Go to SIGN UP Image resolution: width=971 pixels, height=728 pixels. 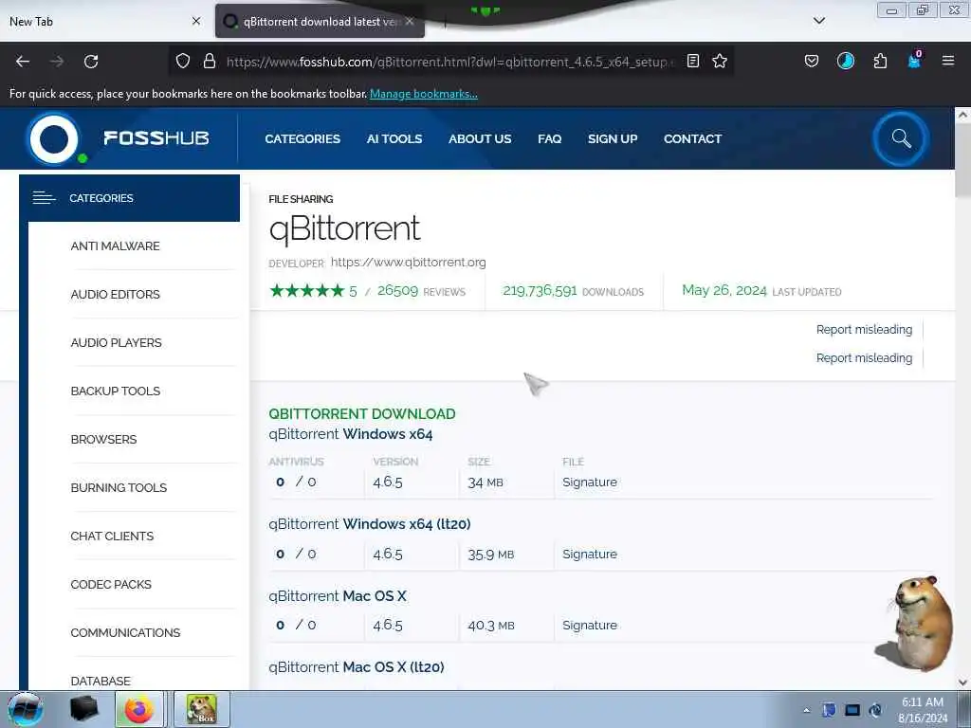(x=613, y=138)
